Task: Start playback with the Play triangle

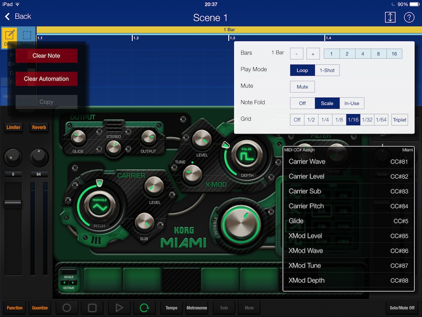Action: tap(119, 308)
